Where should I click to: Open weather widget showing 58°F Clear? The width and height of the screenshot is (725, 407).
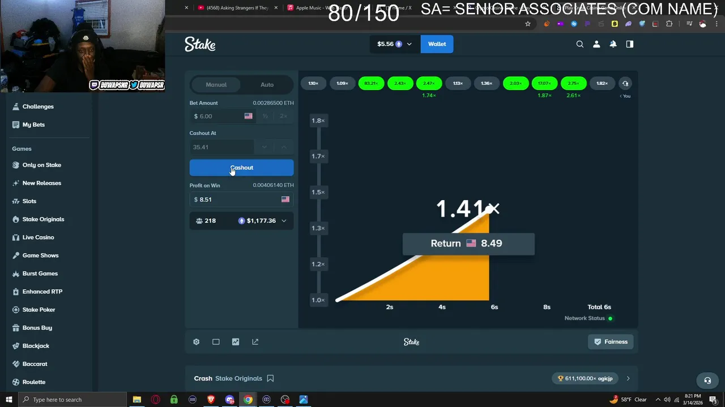[x=628, y=400]
